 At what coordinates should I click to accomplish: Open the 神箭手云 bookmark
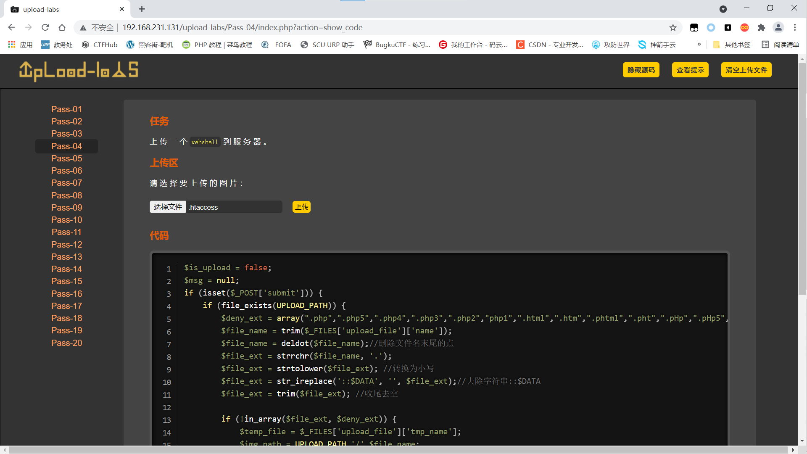[x=657, y=45]
